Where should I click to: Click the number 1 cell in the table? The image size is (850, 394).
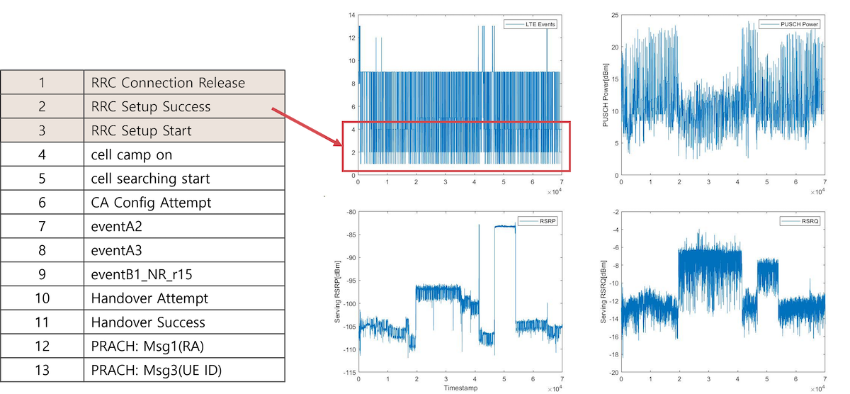click(42, 82)
